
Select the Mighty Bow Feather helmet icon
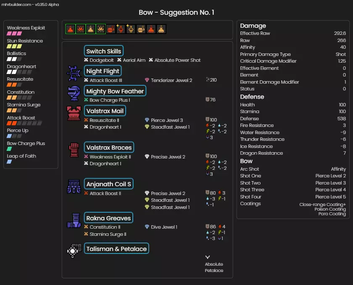(74, 93)
